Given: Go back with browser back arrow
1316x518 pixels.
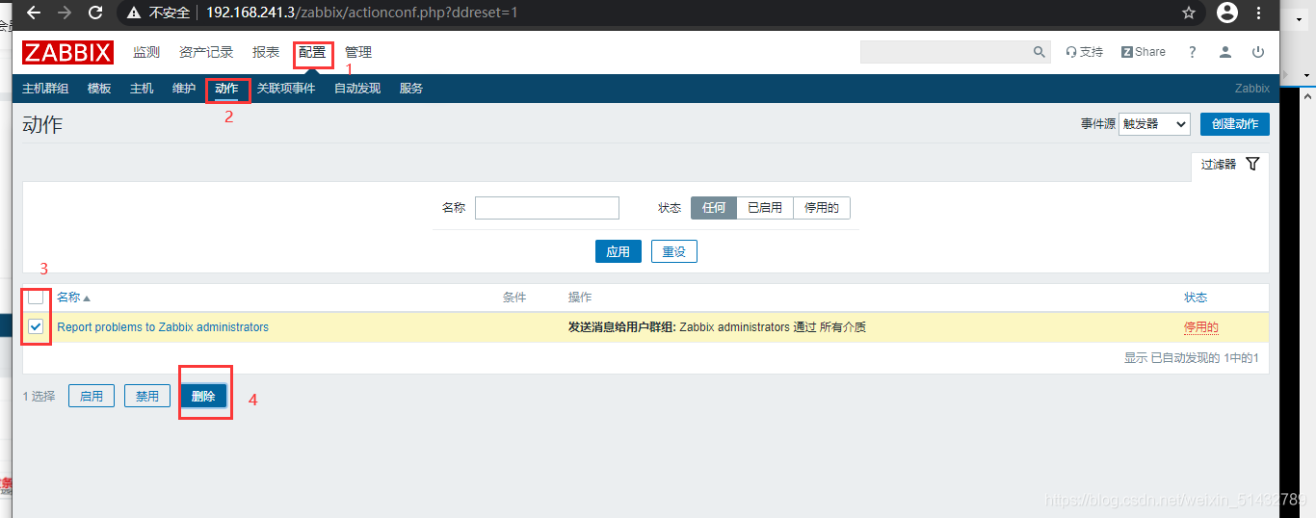Looking at the screenshot, I should pos(34,13).
